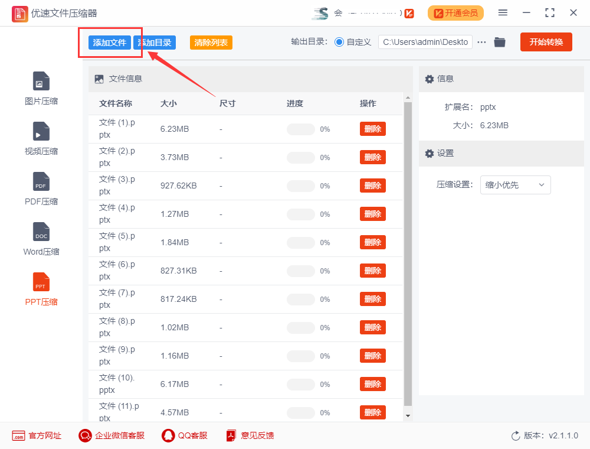The image size is (590, 449).
Task: Expand the 压缩设置 dropdown (缩小优先)
Action: pos(515,185)
